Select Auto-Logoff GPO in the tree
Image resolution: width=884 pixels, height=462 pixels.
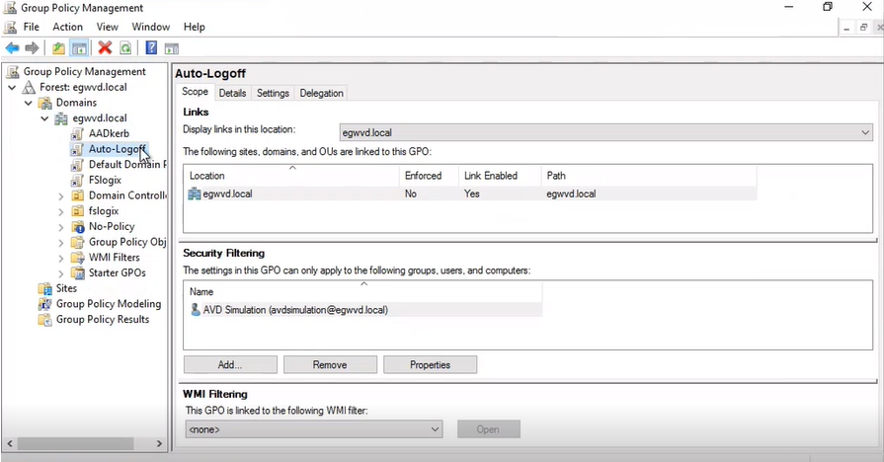tap(117, 149)
